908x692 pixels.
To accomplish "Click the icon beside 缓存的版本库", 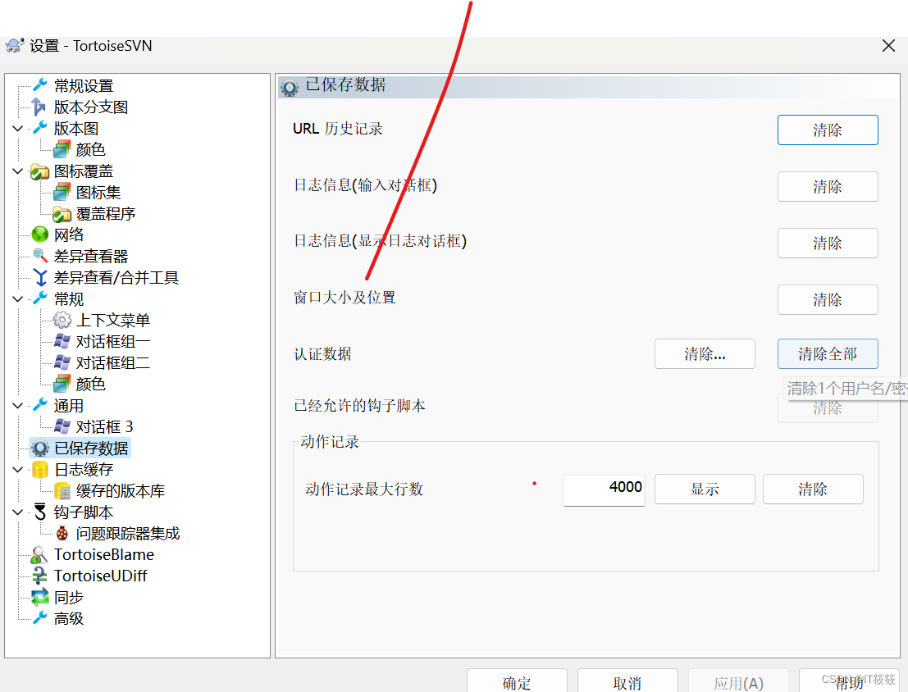I will point(62,490).
